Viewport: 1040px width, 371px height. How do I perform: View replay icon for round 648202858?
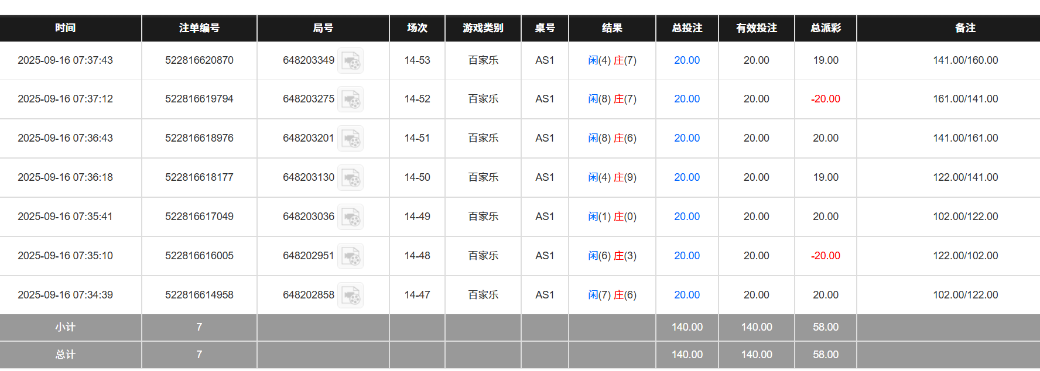click(351, 296)
